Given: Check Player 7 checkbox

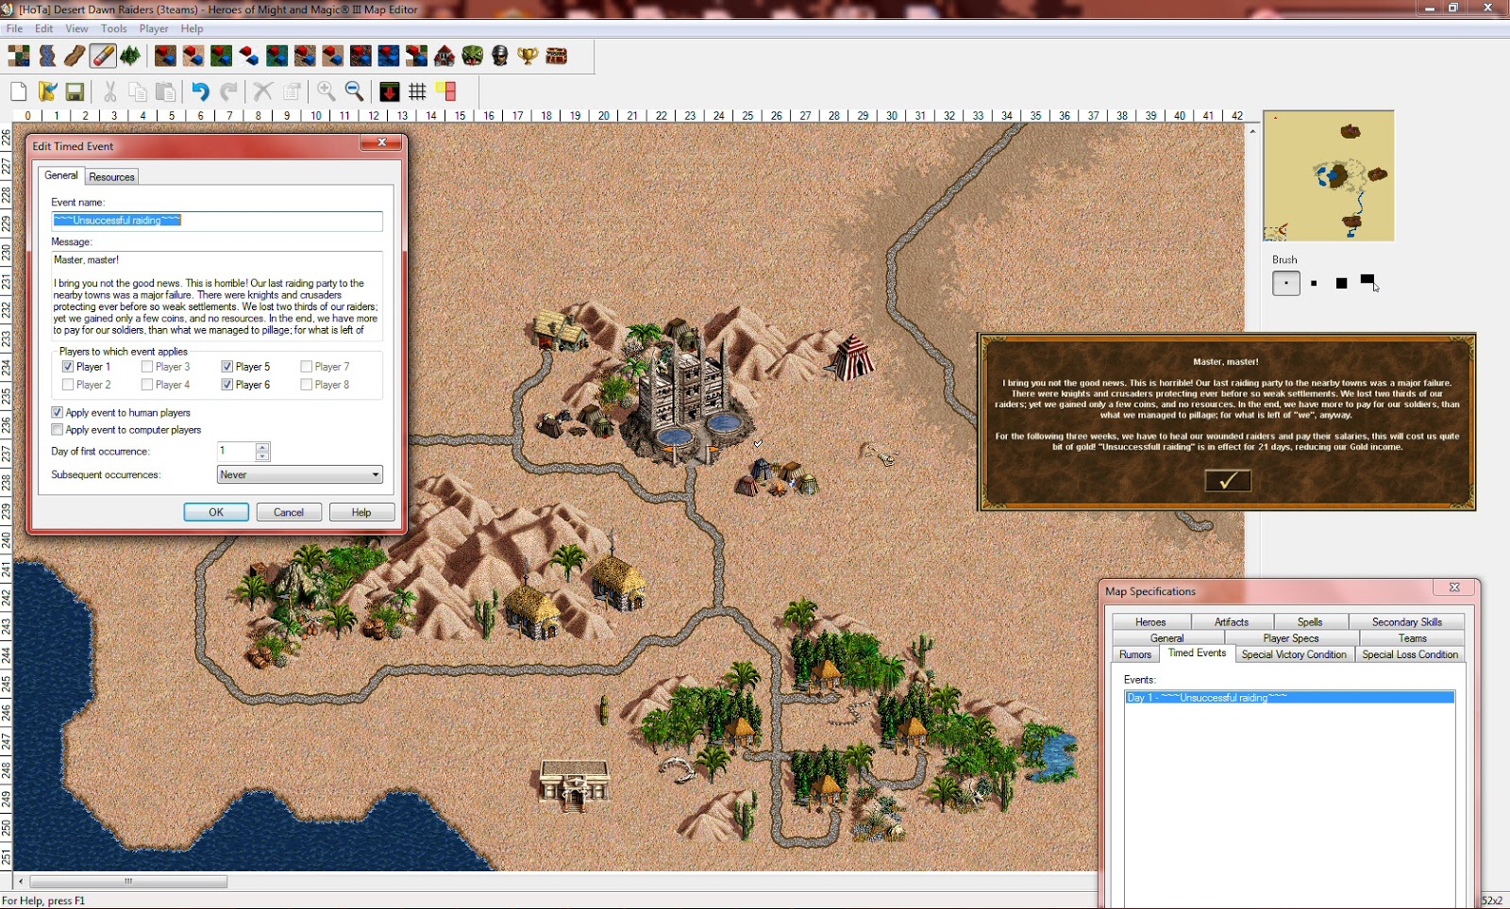Looking at the screenshot, I should [x=307, y=367].
